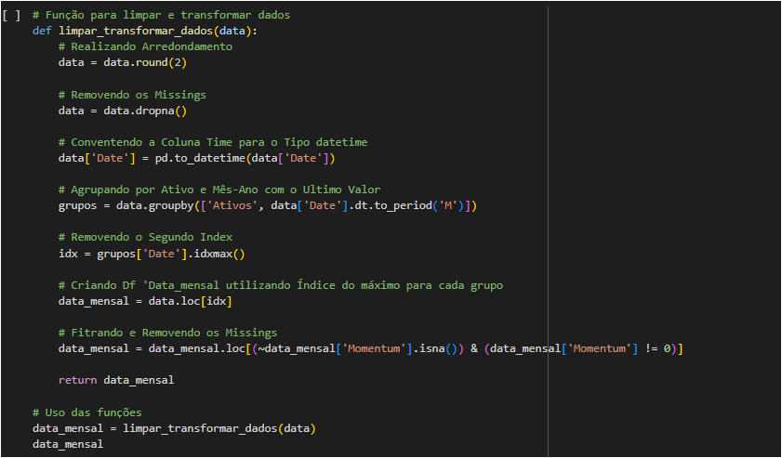This screenshot has width=782, height=458.
Task: Click the function name limpar_transformar_dados in def line
Action: pyautogui.click(x=136, y=31)
